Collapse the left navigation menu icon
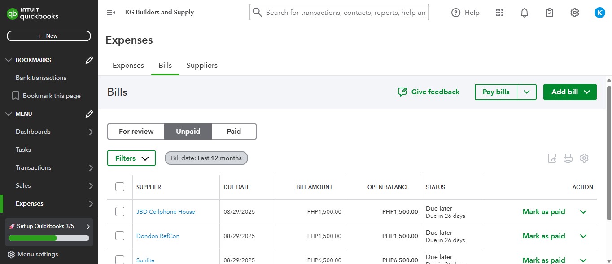 (111, 13)
